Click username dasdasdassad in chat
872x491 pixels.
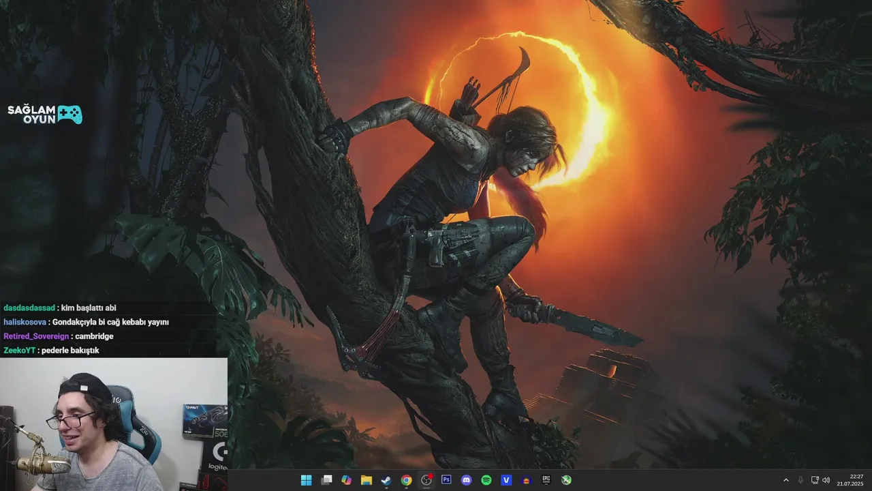29,308
